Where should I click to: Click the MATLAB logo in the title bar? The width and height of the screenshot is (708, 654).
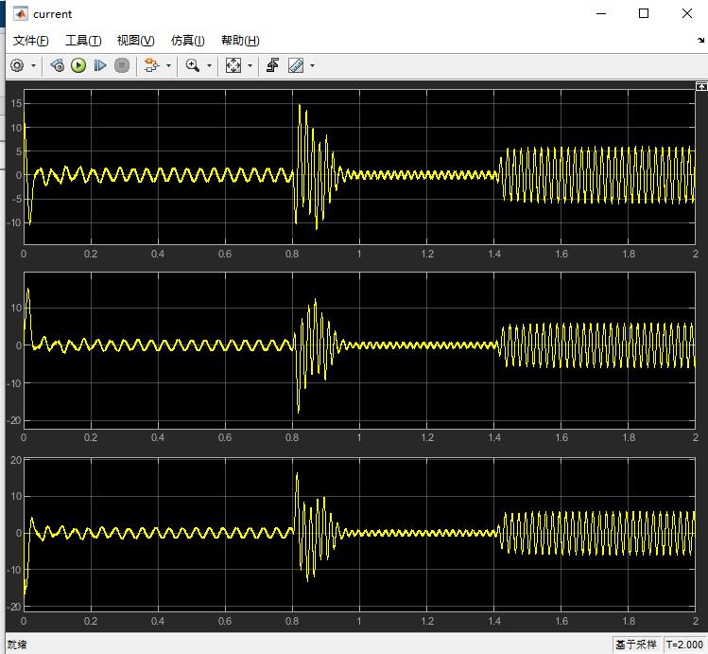click(20, 13)
